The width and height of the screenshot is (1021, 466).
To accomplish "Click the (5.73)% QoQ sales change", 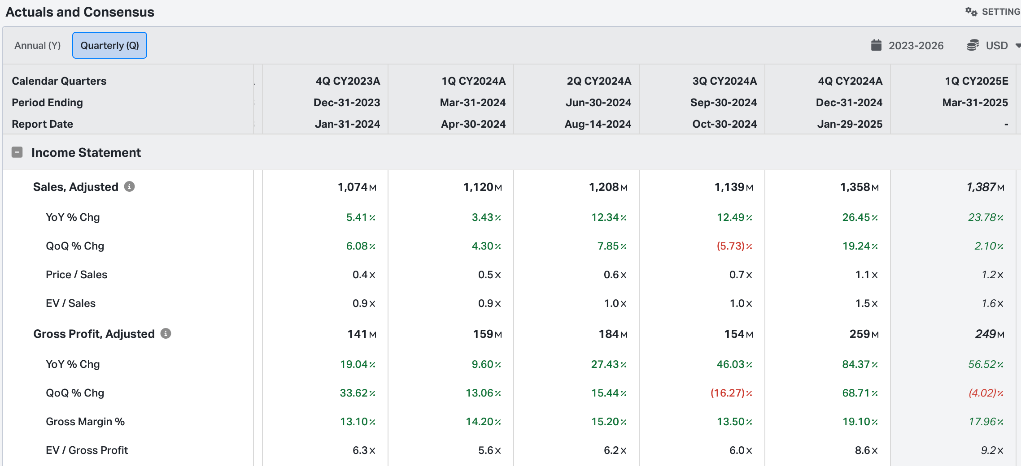I will pyautogui.click(x=735, y=246).
